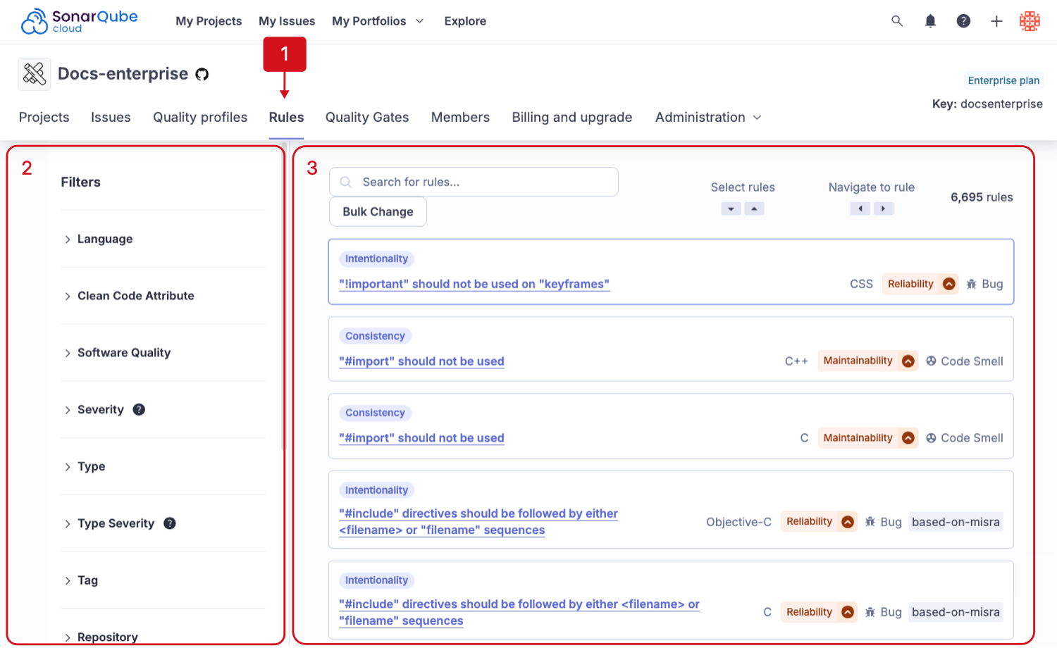Open the Administration dropdown menu
This screenshot has height=648, width=1057.
pos(707,117)
